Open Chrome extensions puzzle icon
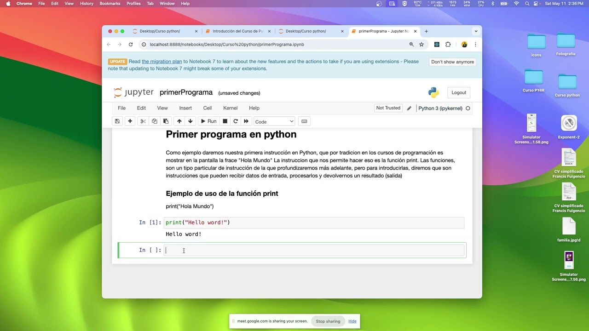 [x=448, y=45]
